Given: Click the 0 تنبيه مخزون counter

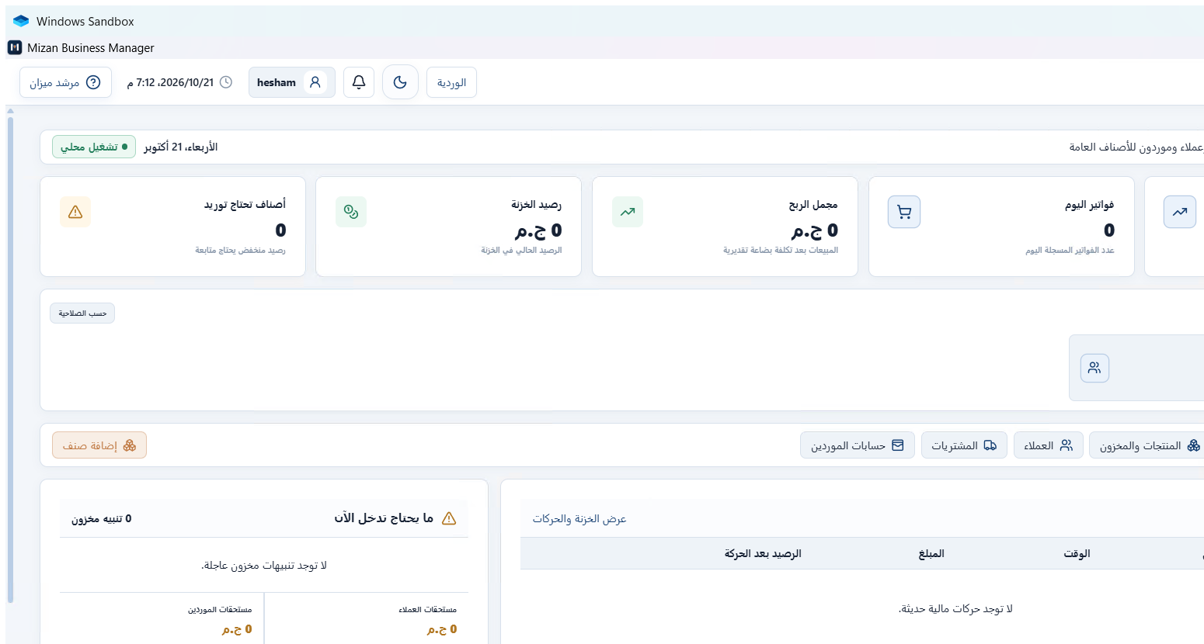Looking at the screenshot, I should pyautogui.click(x=102, y=518).
